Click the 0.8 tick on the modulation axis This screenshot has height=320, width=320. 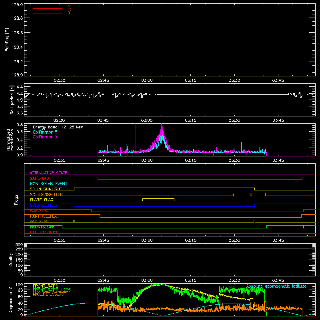coord(20,125)
